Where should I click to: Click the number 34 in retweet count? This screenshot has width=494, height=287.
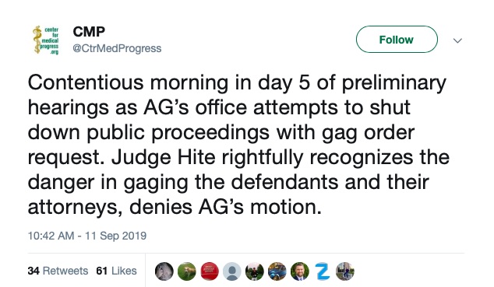34,271
